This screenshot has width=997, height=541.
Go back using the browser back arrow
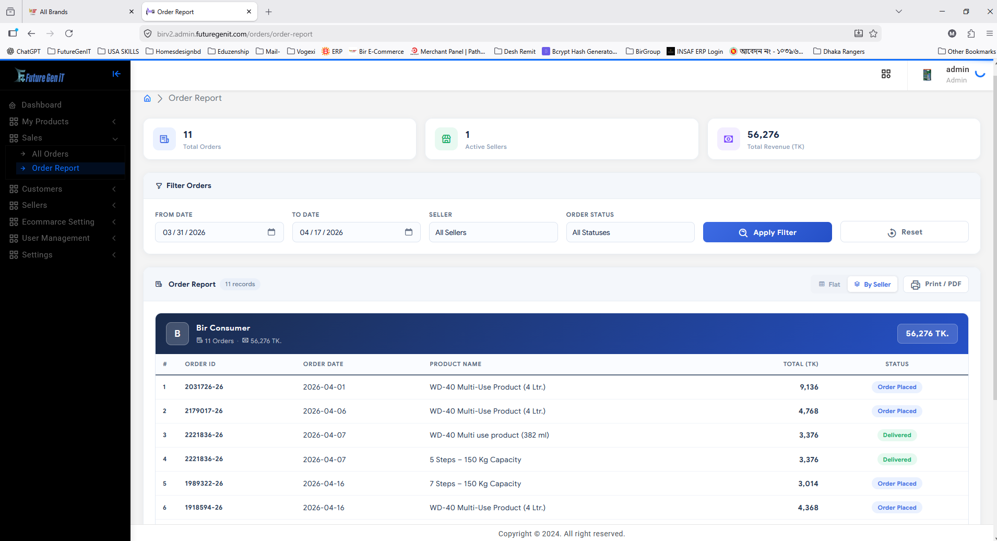click(31, 33)
